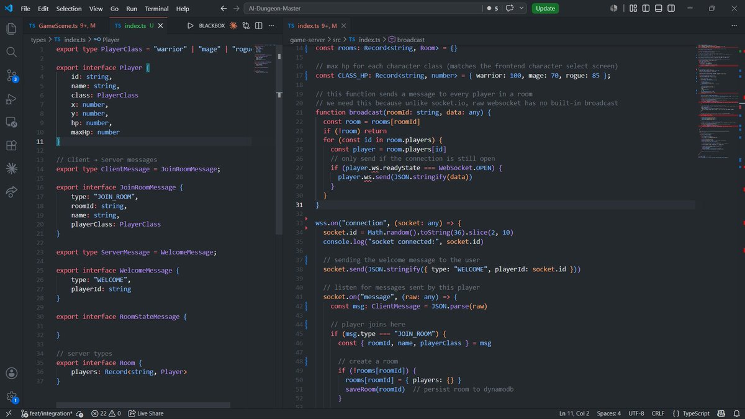Open the Copilot status icon in status bar
Screen dimensions: 745x419
coord(720,413)
